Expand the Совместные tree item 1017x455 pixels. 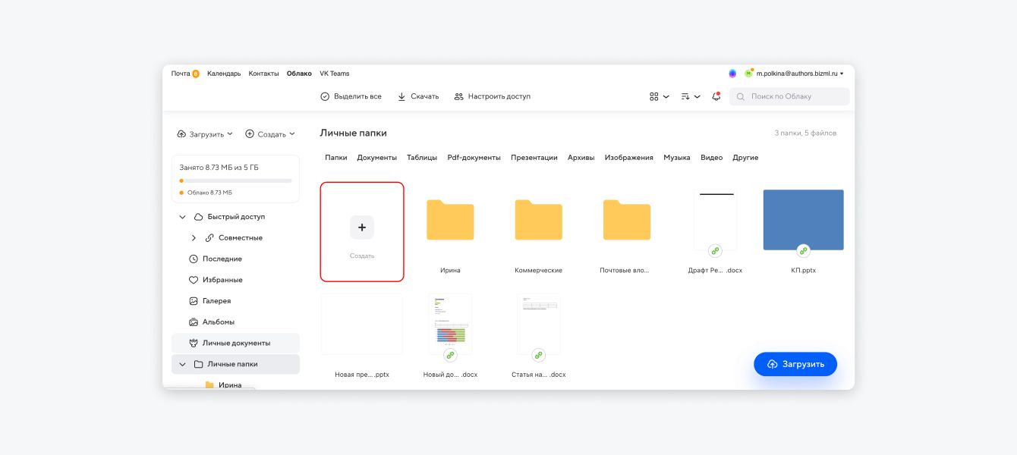[x=194, y=237]
